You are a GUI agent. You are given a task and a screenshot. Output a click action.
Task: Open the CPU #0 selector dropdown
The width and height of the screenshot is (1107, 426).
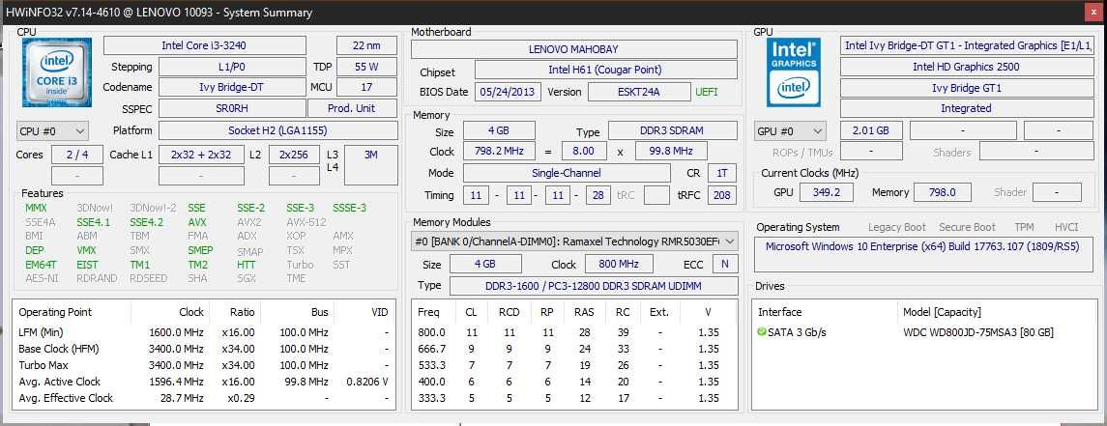click(52, 131)
